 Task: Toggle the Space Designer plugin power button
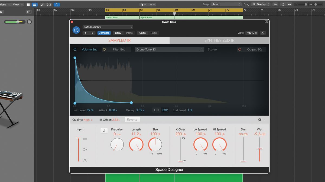click(76, 30)
